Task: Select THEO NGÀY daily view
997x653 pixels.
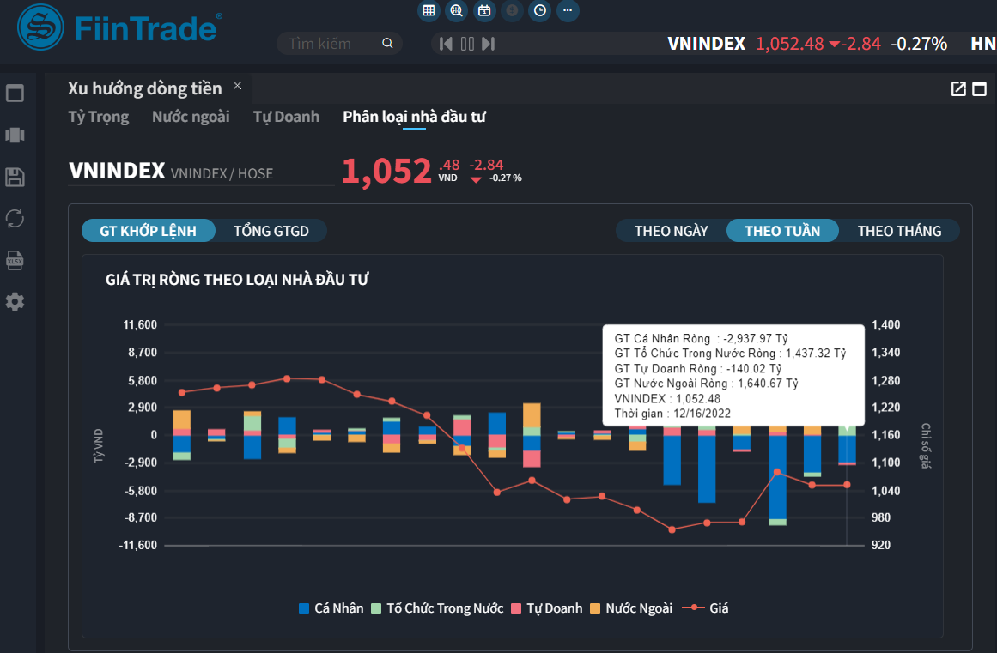Action: [671, 231]
